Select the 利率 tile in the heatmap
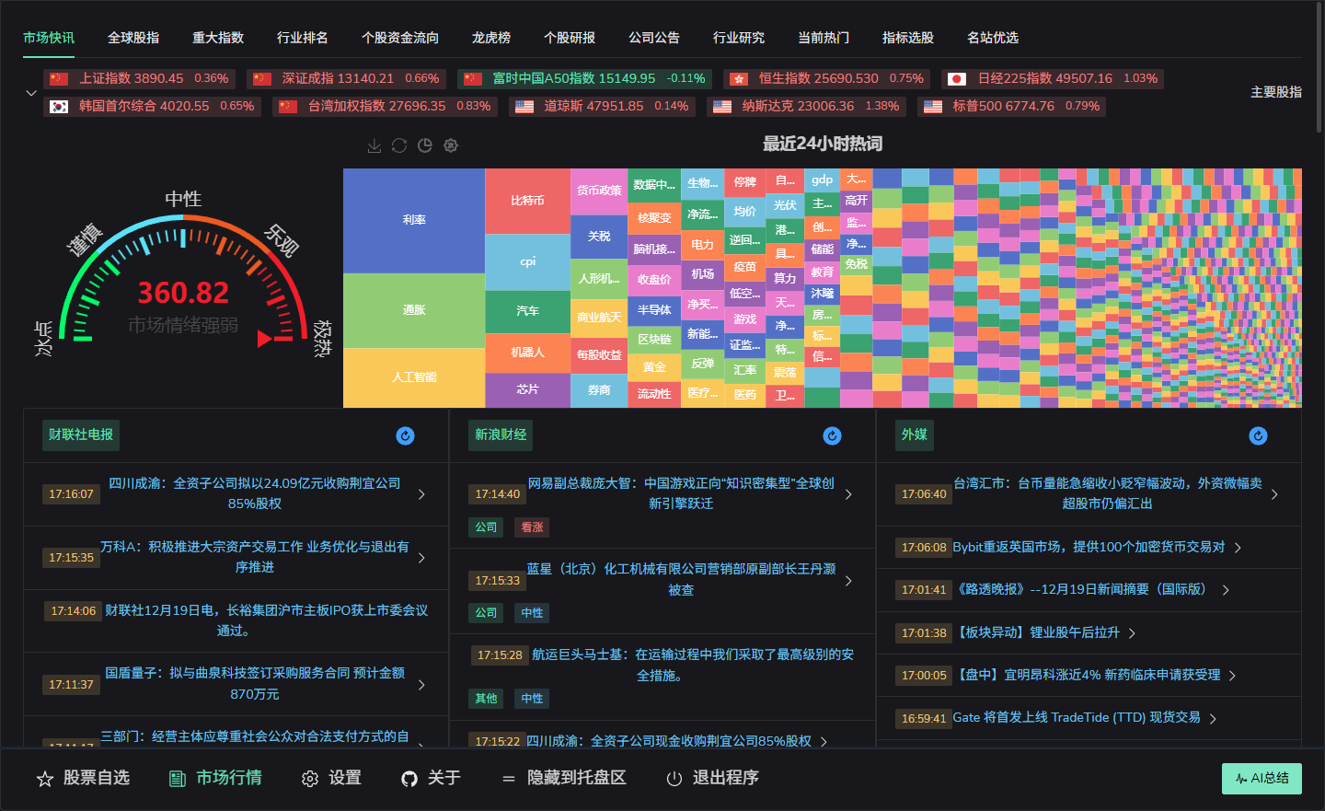The height and width of the screenshot is (811, 1325). pos(413,220)
